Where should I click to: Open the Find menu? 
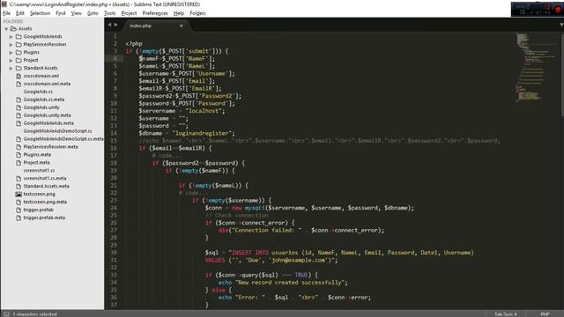[x=61, y=13]
